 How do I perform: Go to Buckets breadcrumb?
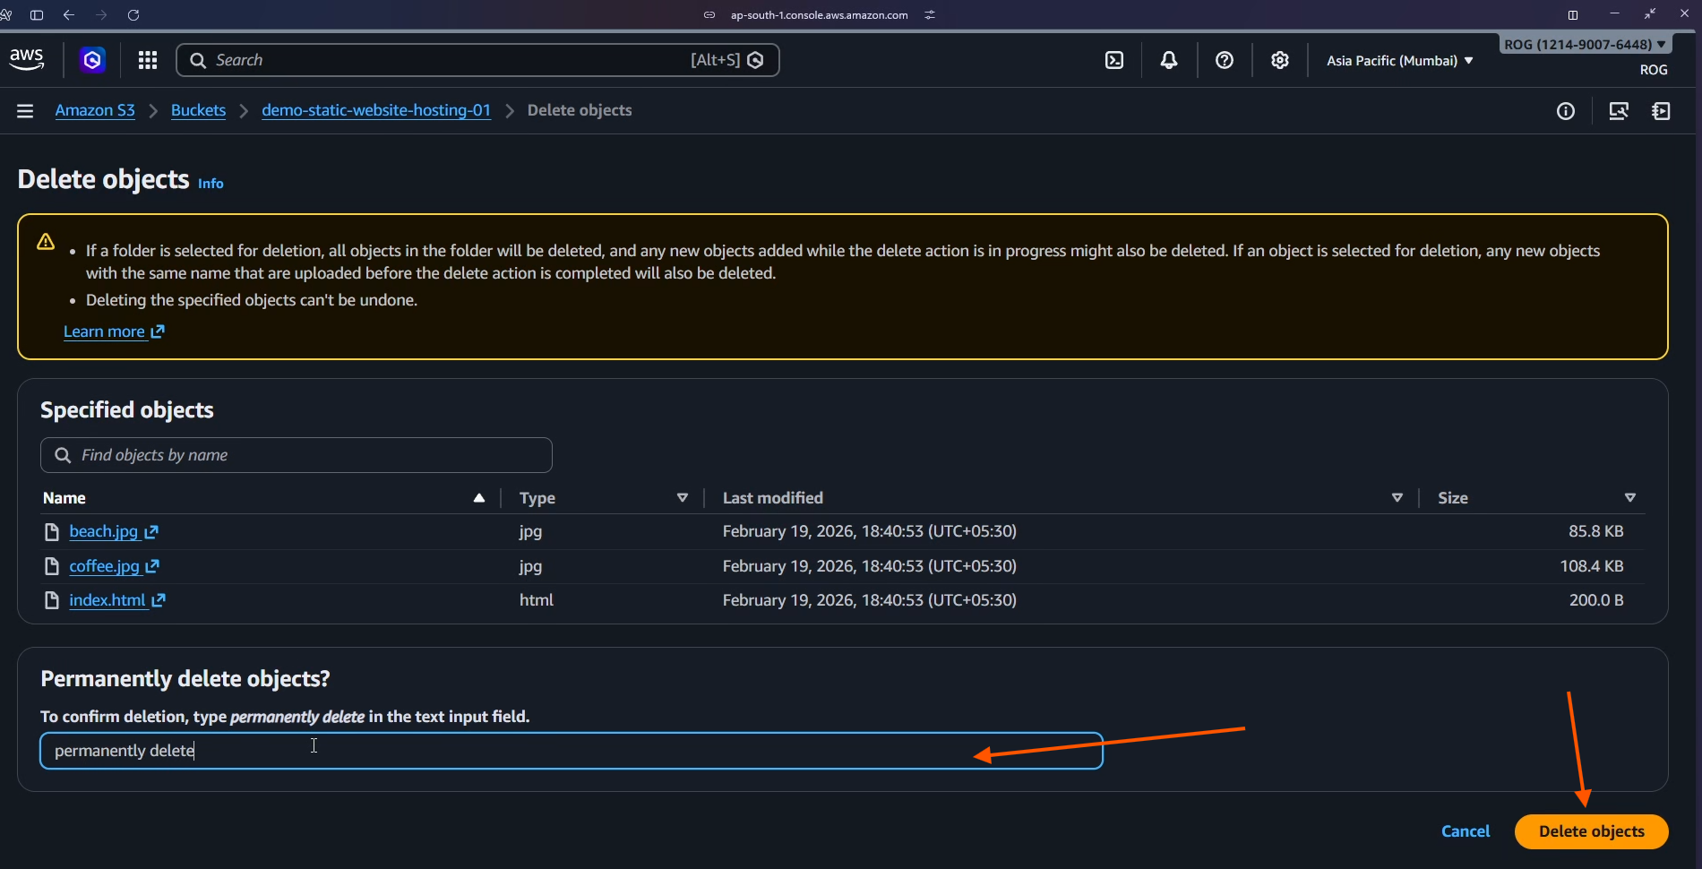point(198,110)
